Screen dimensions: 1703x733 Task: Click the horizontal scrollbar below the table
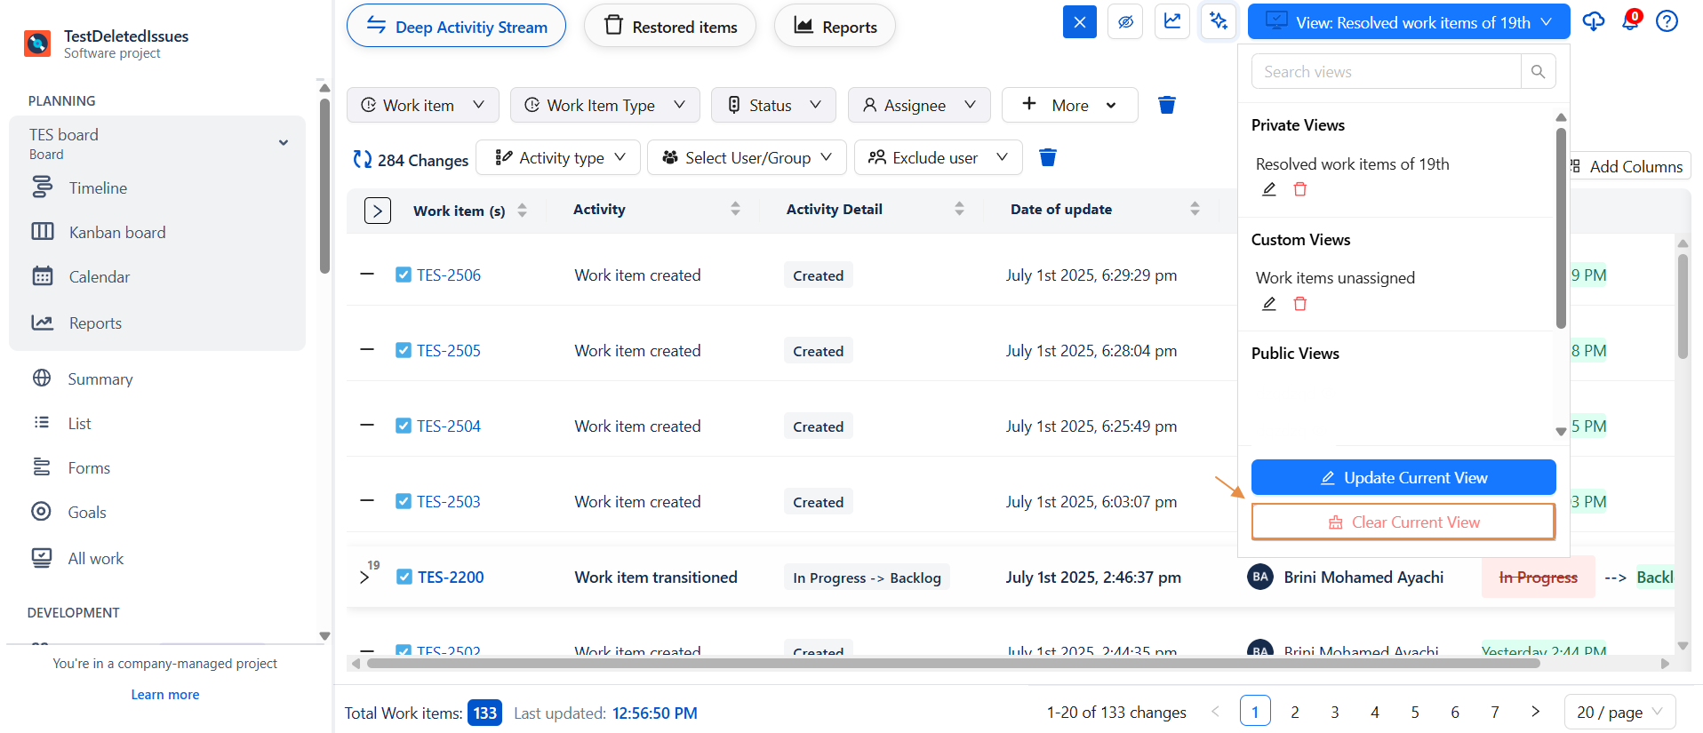click(x=951, y=664)
